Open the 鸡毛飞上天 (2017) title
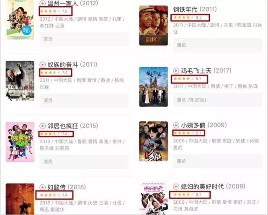268x215 pixels. coord(206,70)
